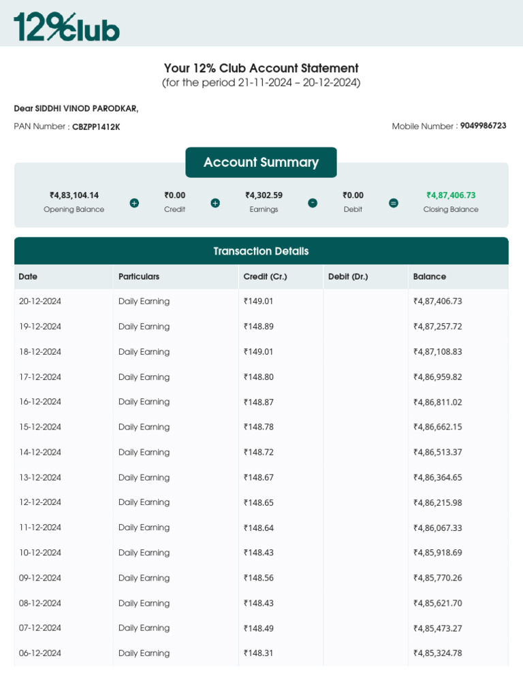Click balance ₹4,85,770.26
This screenshot has width=523, height=697.
pos(438,578)
